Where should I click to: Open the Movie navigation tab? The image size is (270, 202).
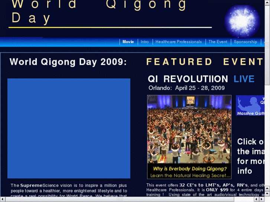point(128,42)
